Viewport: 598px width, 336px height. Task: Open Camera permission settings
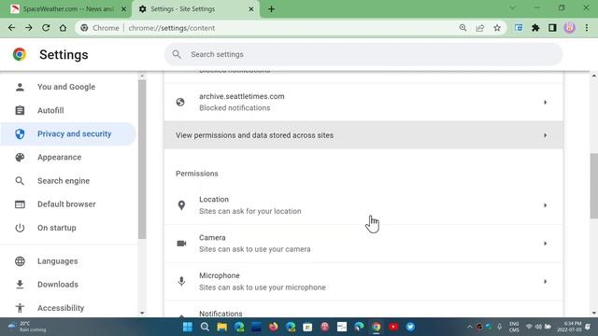(x=363, y=244)
